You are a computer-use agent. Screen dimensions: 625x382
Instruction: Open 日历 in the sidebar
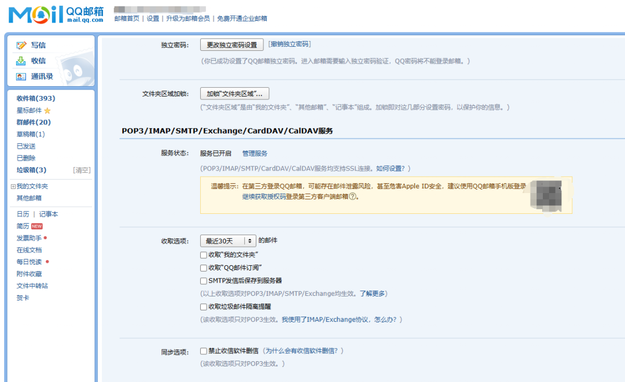[x=23, y=214]
